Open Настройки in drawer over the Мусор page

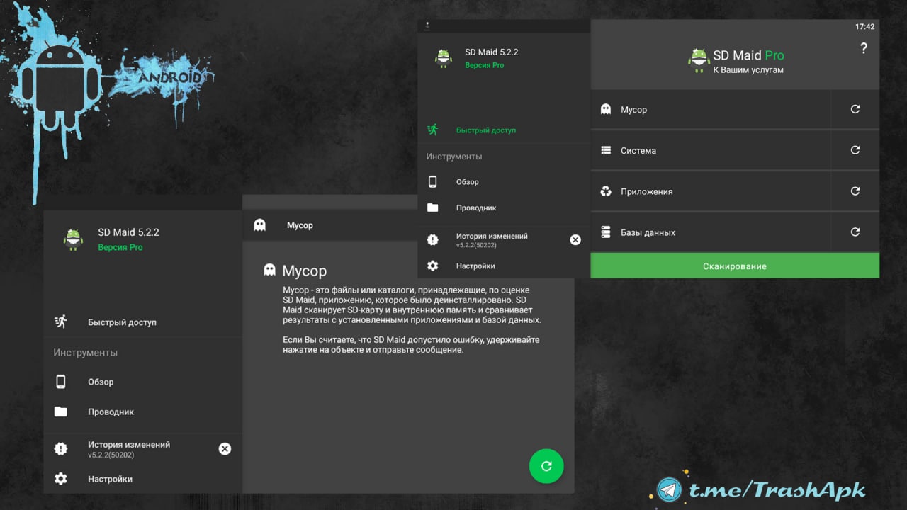pos(142,479)
